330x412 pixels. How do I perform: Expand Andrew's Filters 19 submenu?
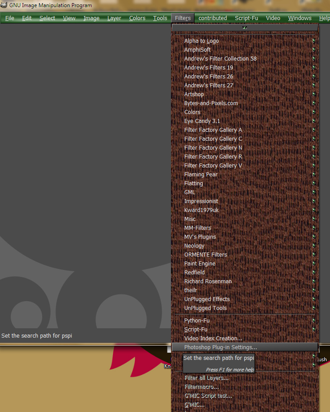point(245,68)
